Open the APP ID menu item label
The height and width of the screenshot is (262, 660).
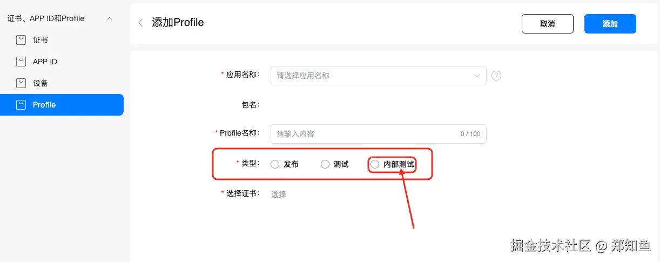click(x=45, y=62)
